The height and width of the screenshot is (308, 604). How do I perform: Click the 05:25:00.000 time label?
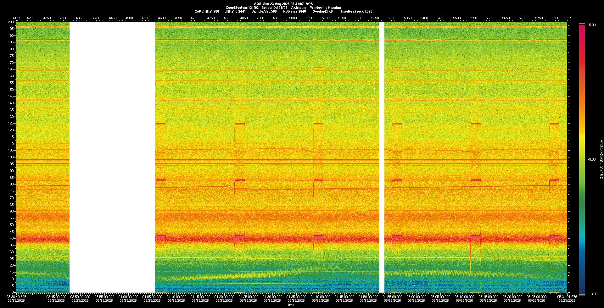click(x=537, y=297)
